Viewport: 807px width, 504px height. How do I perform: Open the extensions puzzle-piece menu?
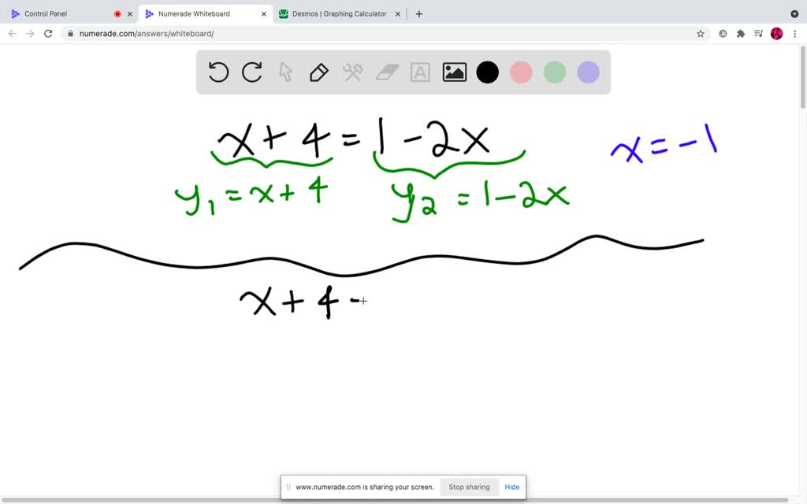[x=739, y=33]
